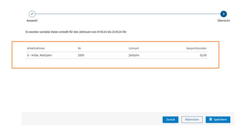Viewport: 250px width, 132px height.
Task: Click the completed Auswahl step checkmark circle
Action: click(32, 14)
